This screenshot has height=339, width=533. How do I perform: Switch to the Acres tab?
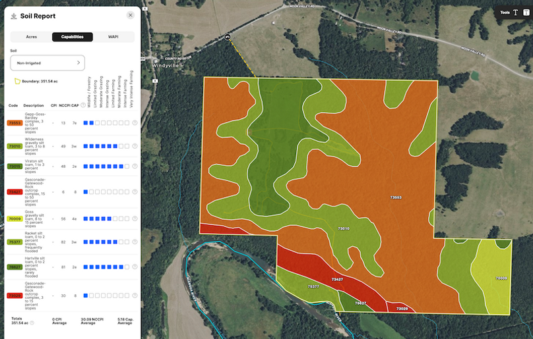pos(31,37)
